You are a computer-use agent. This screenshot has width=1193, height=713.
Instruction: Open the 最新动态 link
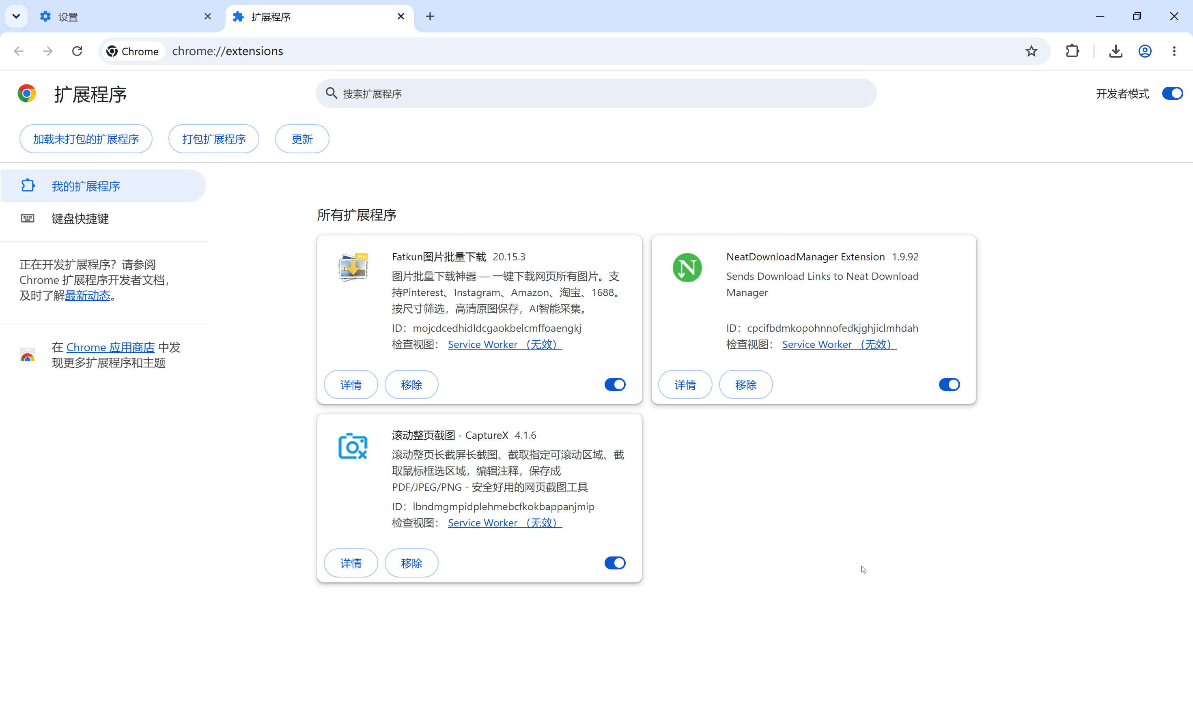[x=88, y=296]
